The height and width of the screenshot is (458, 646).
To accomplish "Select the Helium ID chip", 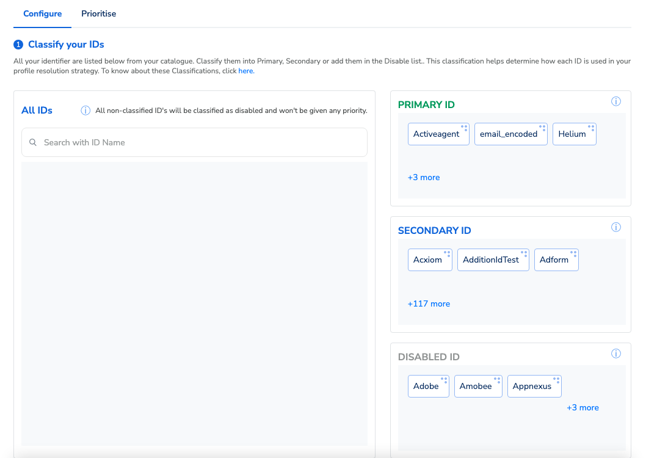I will click(575, 134).
